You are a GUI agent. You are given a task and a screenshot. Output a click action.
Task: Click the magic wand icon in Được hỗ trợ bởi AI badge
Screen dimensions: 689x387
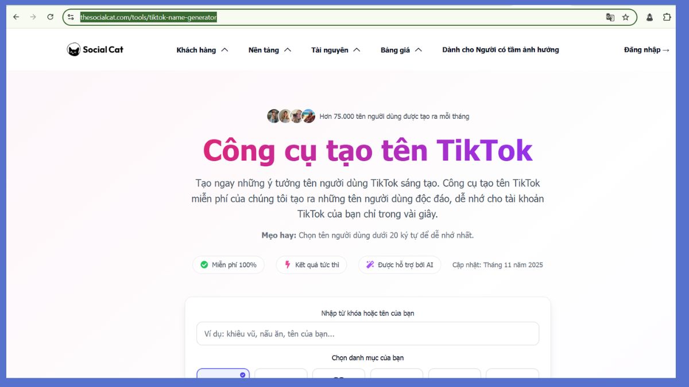pos(370,265)
